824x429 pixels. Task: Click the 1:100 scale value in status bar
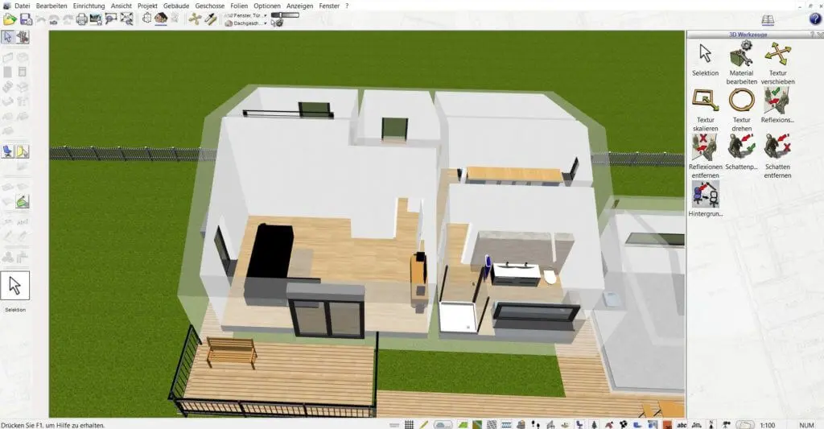767,425
